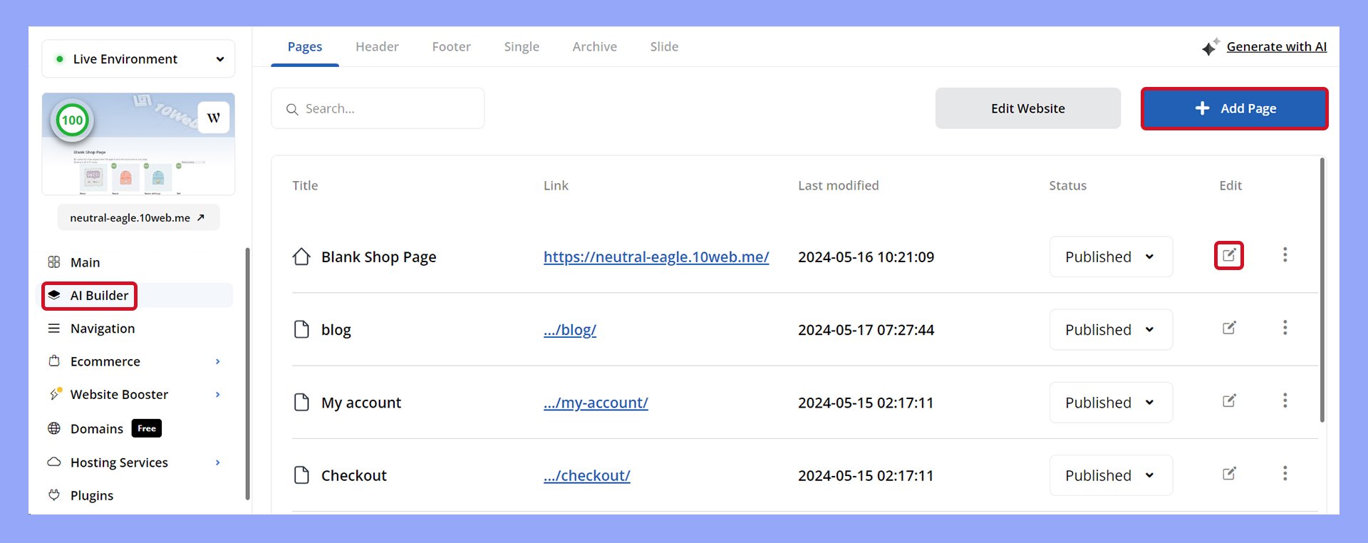This screenshot has width=1368, height=543.
Task: Click the edit icon for Blank Shop Page
Action: pos(1228,255)
